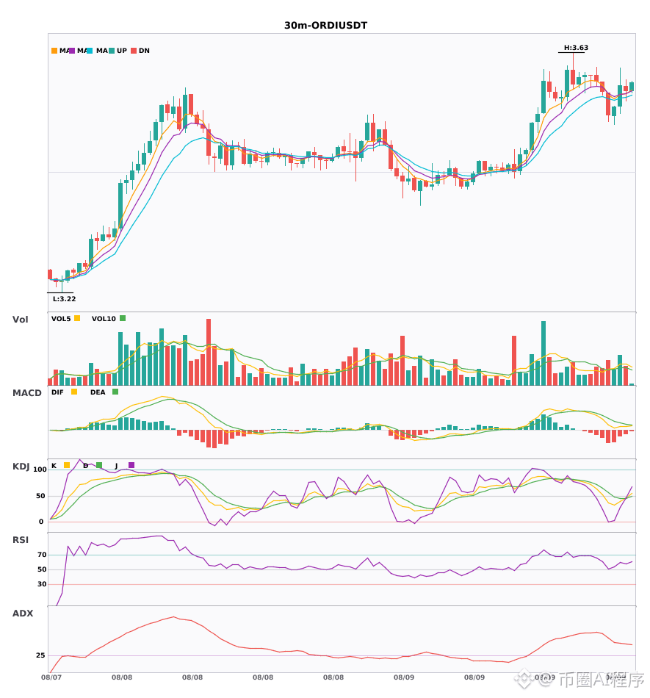Click the purple MA legend swatch
The height and width of the screenshot is (698, 650).
point(72,51)
